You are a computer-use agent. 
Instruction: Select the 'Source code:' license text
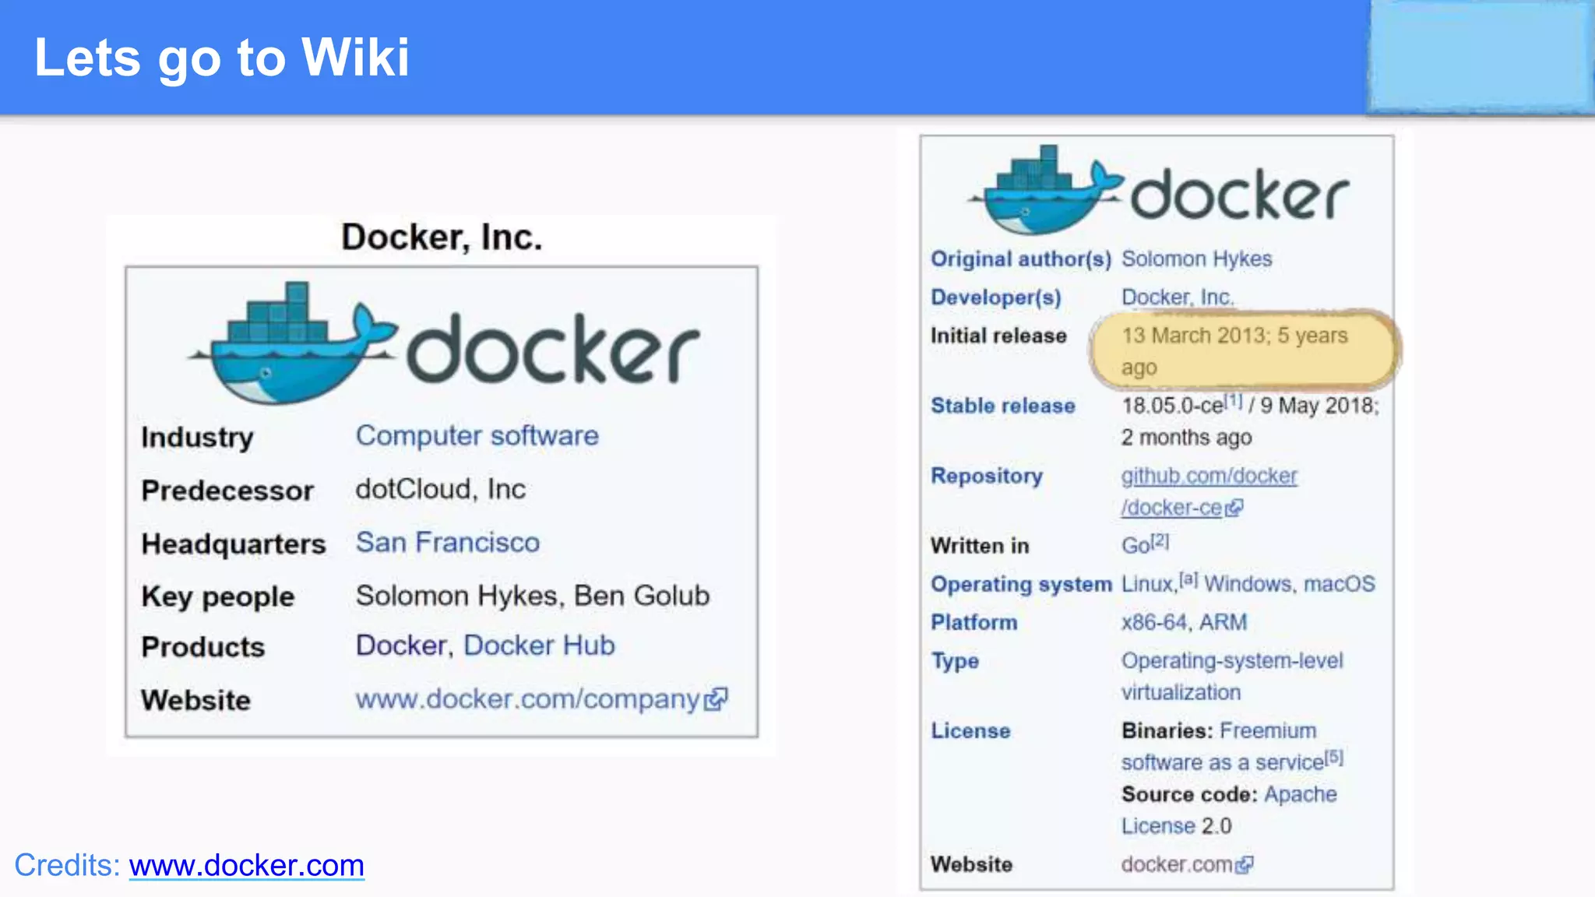[1189, 794]
